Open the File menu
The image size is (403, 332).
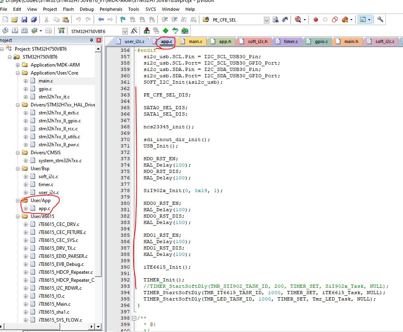(x=4, y=9)
